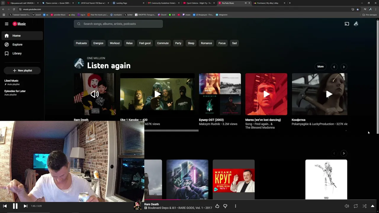Click the page vertical scrollbar
Viewport: 379px width, 213px height.
click(378, 77)
